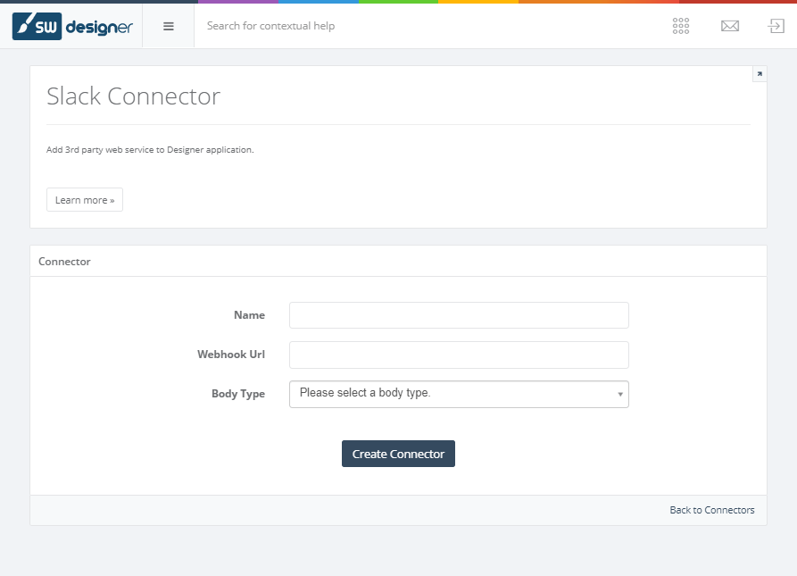This screenshot has height=576, width=797.
Task: Collapse the Slack Connector info panel
Action: 760,74
